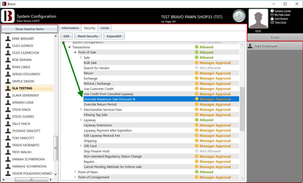The width and height of the screenshot is (303, 183).
Task: Expand the Sale tree node
Action: pyautogui.click(x=81, y=57)
